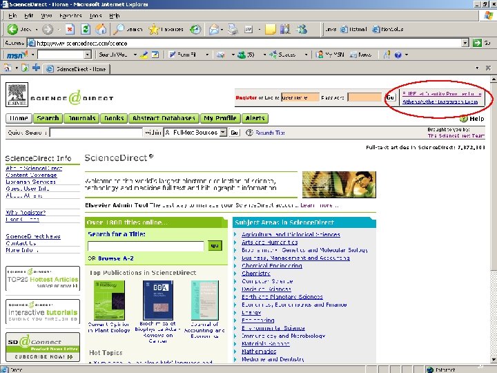Switch to the Books navigation tab
Image resolution: width=497 pixels, height=373 pixels.
[x=114, y=118]
